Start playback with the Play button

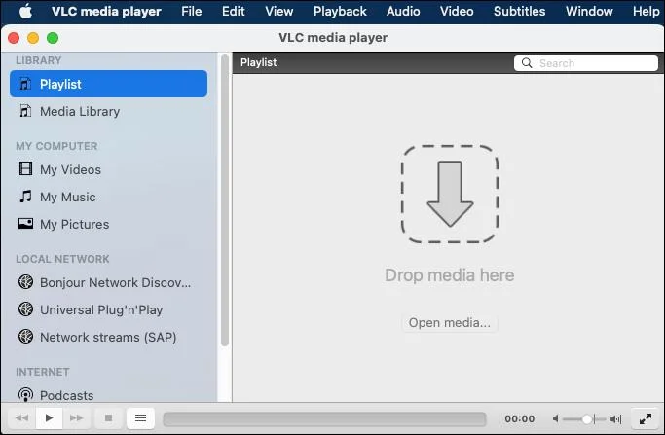(50, 418)
